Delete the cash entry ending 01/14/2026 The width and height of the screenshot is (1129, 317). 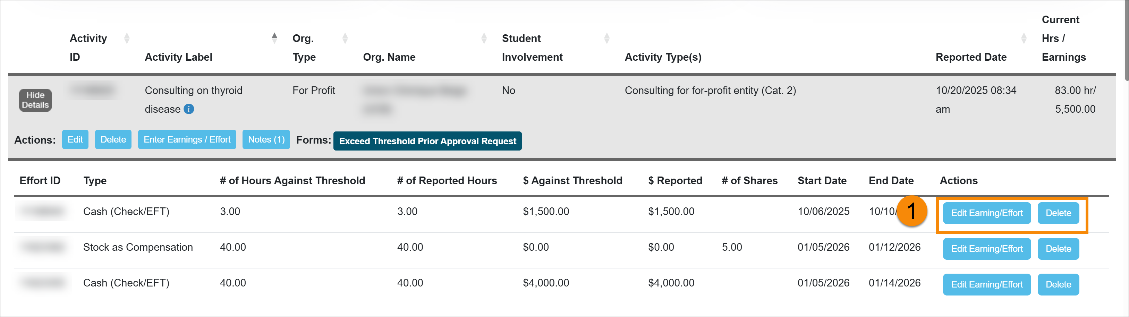point(1059,284)
